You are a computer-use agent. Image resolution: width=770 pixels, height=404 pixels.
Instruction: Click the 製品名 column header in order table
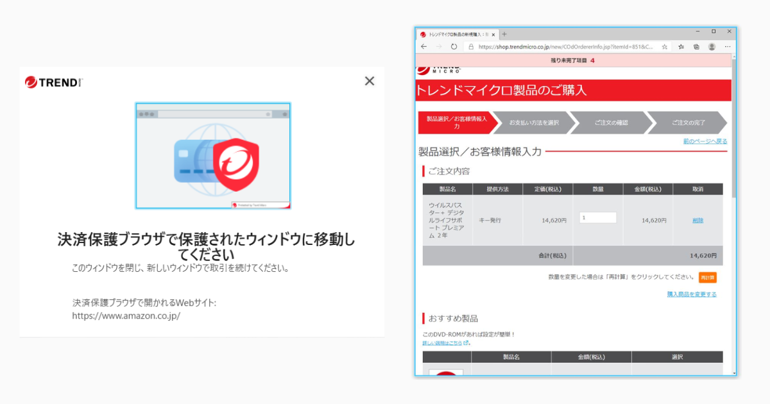coord(447,189)
